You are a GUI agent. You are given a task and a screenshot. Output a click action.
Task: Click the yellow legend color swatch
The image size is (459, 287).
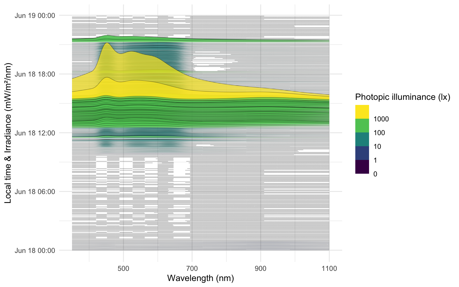pos(362,112)
